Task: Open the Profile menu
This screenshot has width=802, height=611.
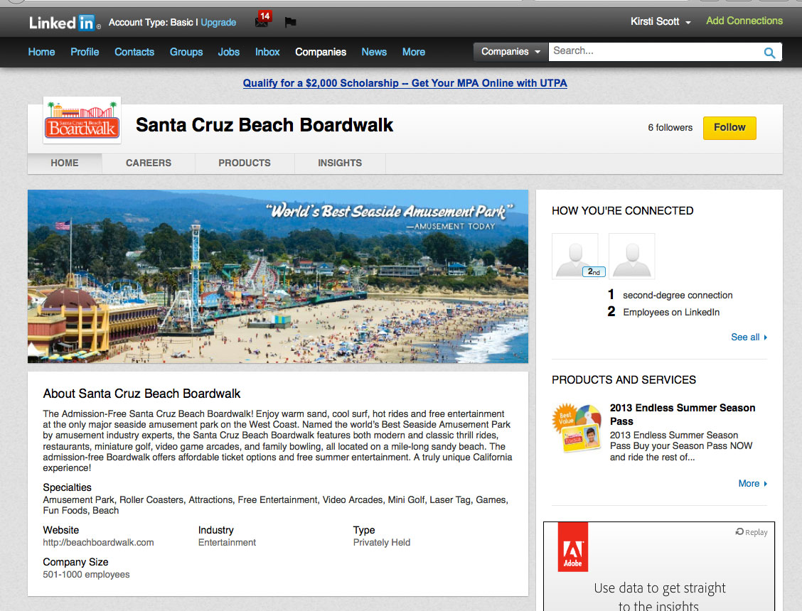Action: [85, 52]
